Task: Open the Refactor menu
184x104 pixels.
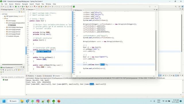Action: click(x=18, y=4)
